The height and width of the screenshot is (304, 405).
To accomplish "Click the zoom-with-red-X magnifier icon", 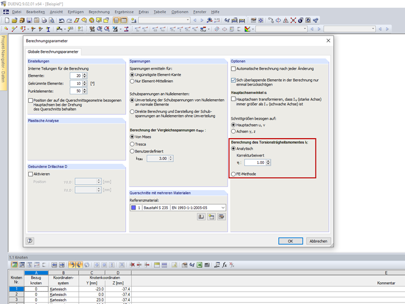I will click(107, 29).
